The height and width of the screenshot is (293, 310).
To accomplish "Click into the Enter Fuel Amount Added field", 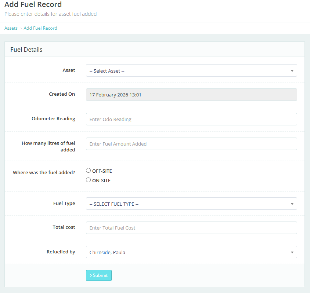I will coord(191,144).
